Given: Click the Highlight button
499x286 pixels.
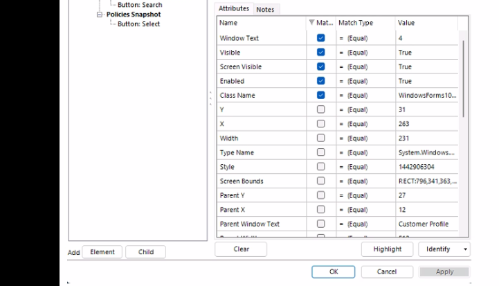Looking at the screenshot, I should pyautogui.click(x=387, y=249).
